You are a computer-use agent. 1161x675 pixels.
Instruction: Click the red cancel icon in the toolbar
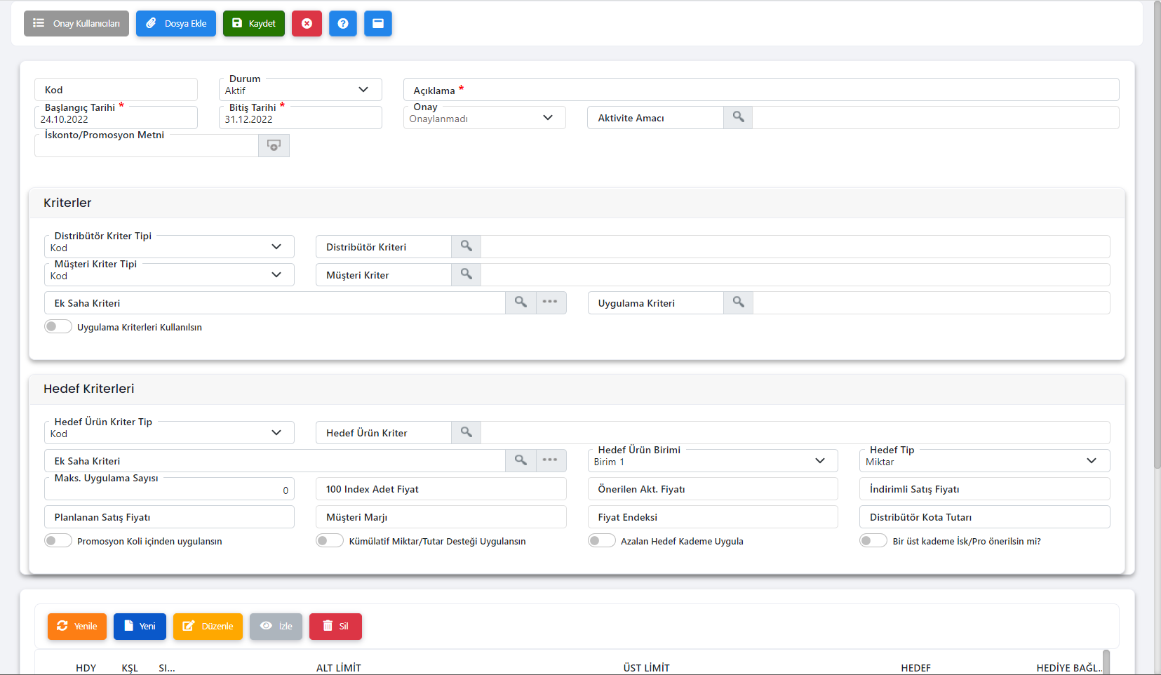click(x=307, y=23)
